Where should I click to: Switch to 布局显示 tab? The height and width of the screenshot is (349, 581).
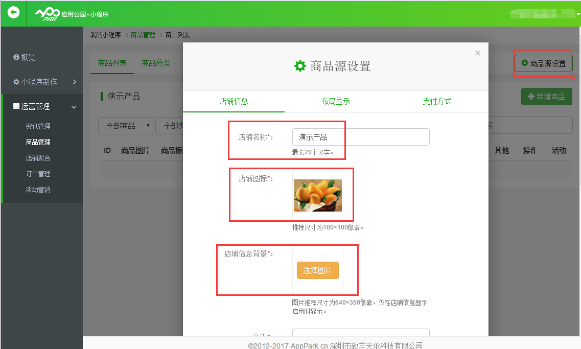[x=335, y=101]
